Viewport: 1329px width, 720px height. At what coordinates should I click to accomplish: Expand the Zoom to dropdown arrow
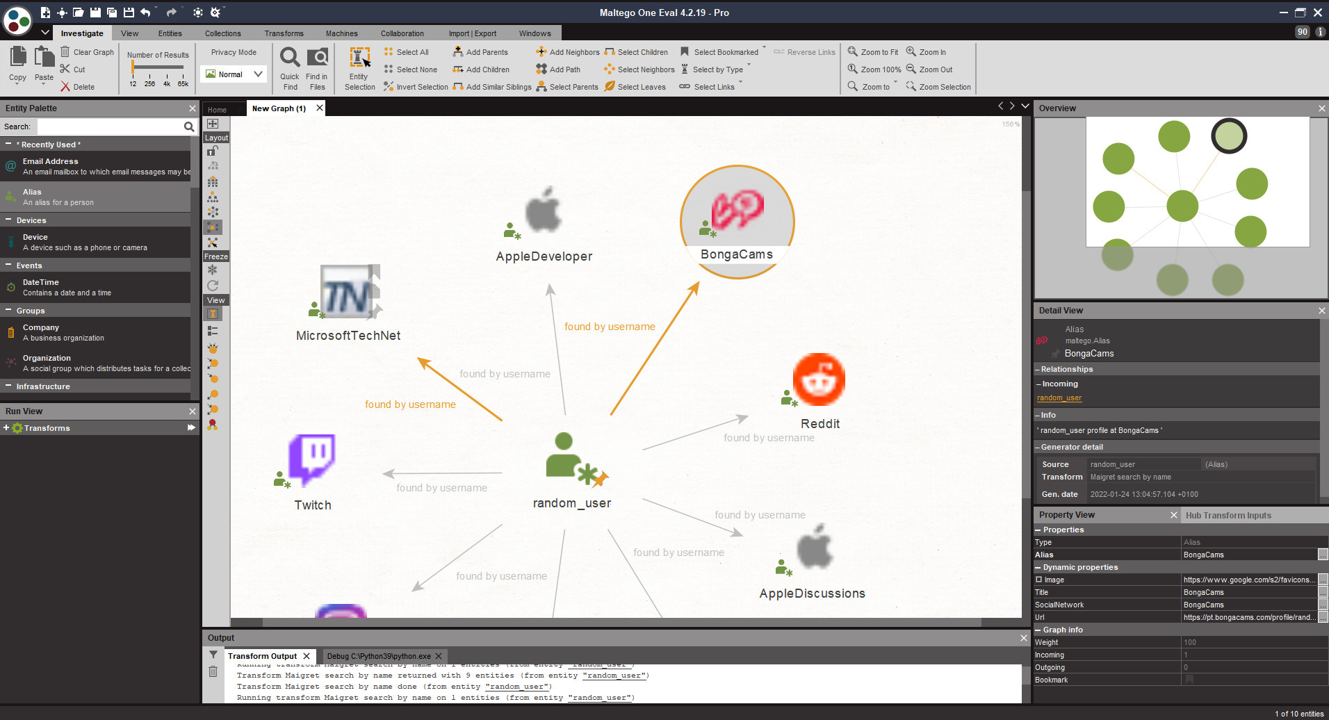(895, 83)
